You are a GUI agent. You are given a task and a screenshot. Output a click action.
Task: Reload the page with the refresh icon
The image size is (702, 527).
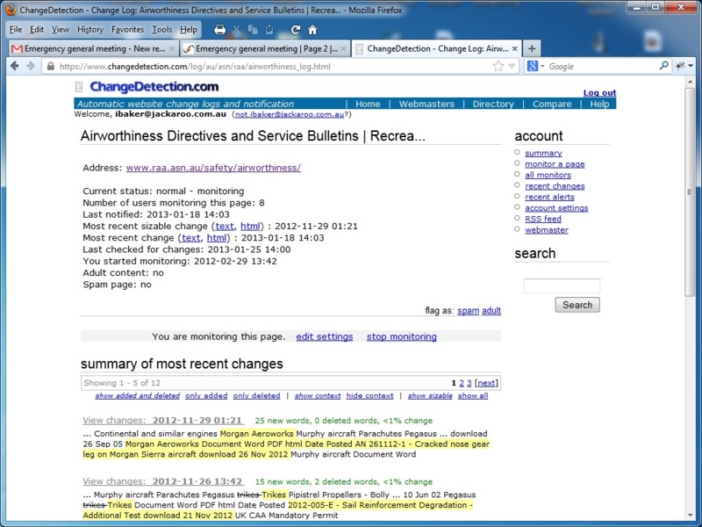pos(296,30)
